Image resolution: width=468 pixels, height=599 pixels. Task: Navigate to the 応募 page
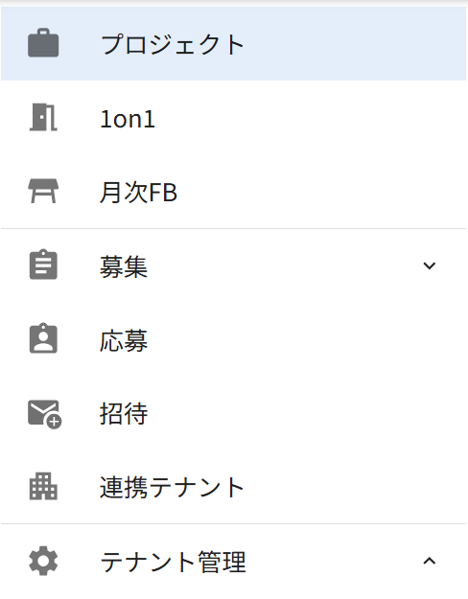124,340
